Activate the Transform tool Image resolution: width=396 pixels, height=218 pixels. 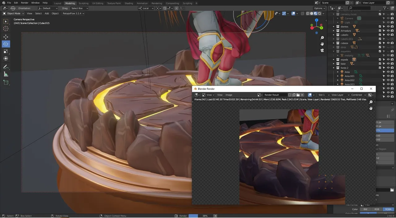click(6, 58)
